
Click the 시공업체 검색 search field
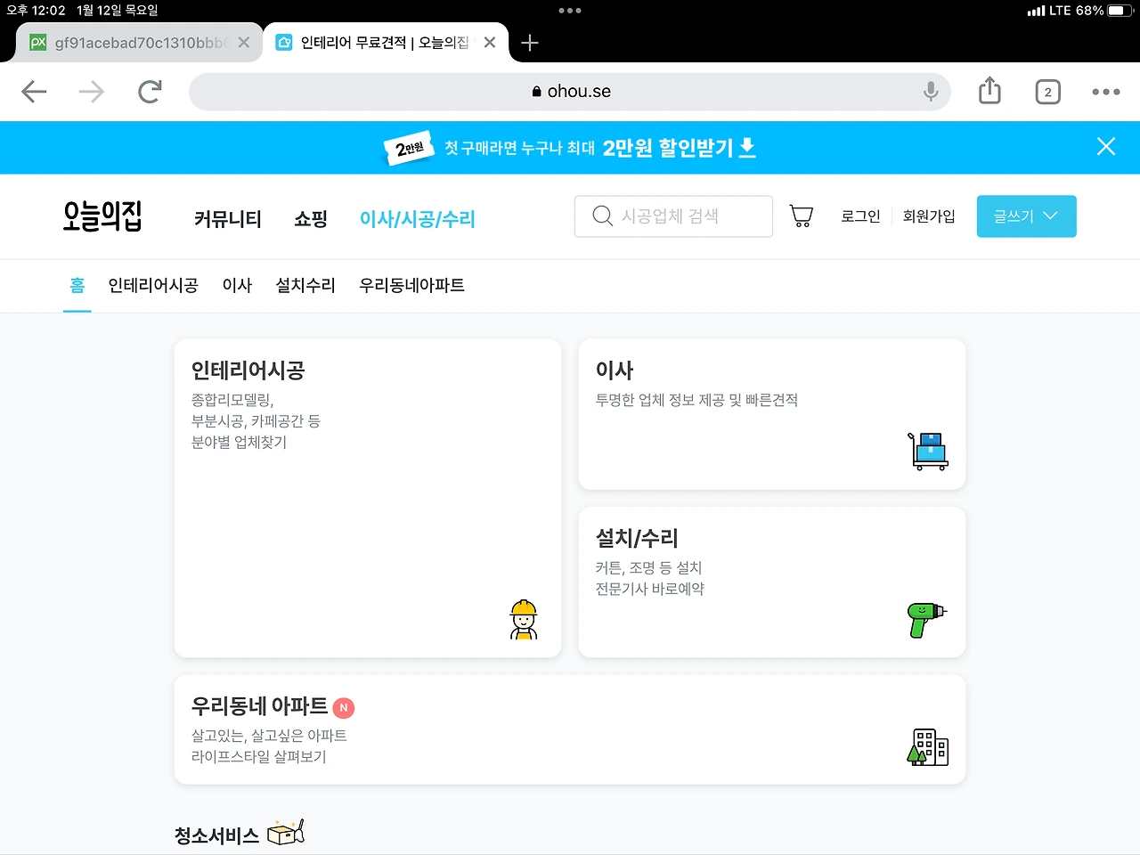(x=673, y=216)
